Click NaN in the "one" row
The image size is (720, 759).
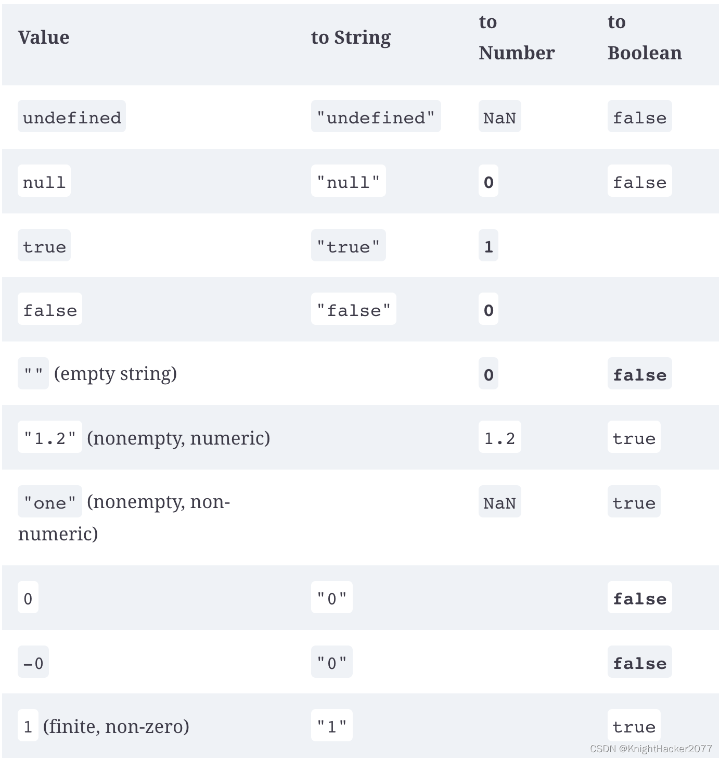point(499,502)
